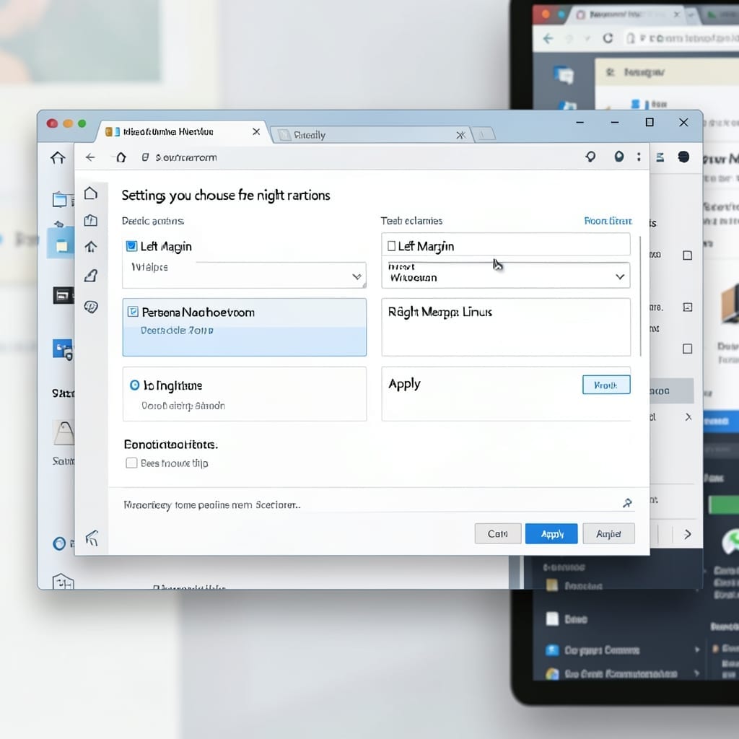Open the chat bubble icon in dialog sidebar
Viewport: 739px width, 739px height.
coord(91,307)
